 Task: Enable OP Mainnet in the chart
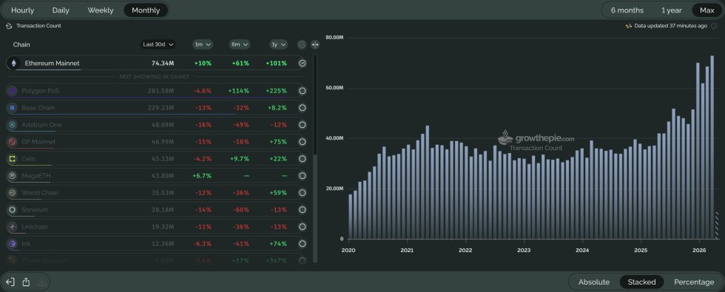coord(303,142)
